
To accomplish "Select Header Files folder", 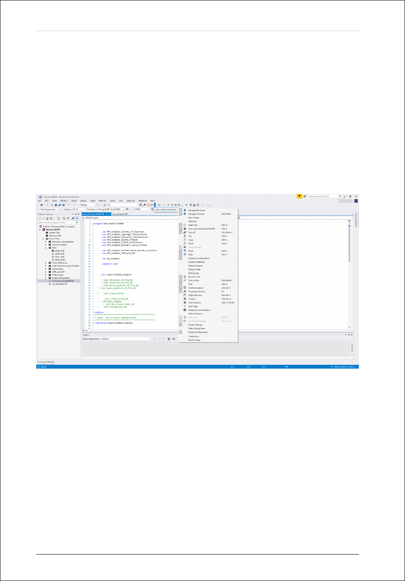I will pyautogui.click(x=53, y=233).
